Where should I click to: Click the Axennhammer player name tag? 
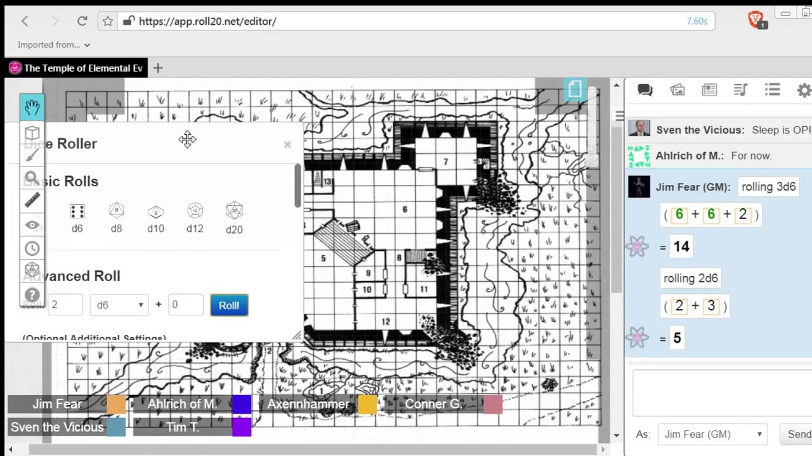[x=308, y=404]
